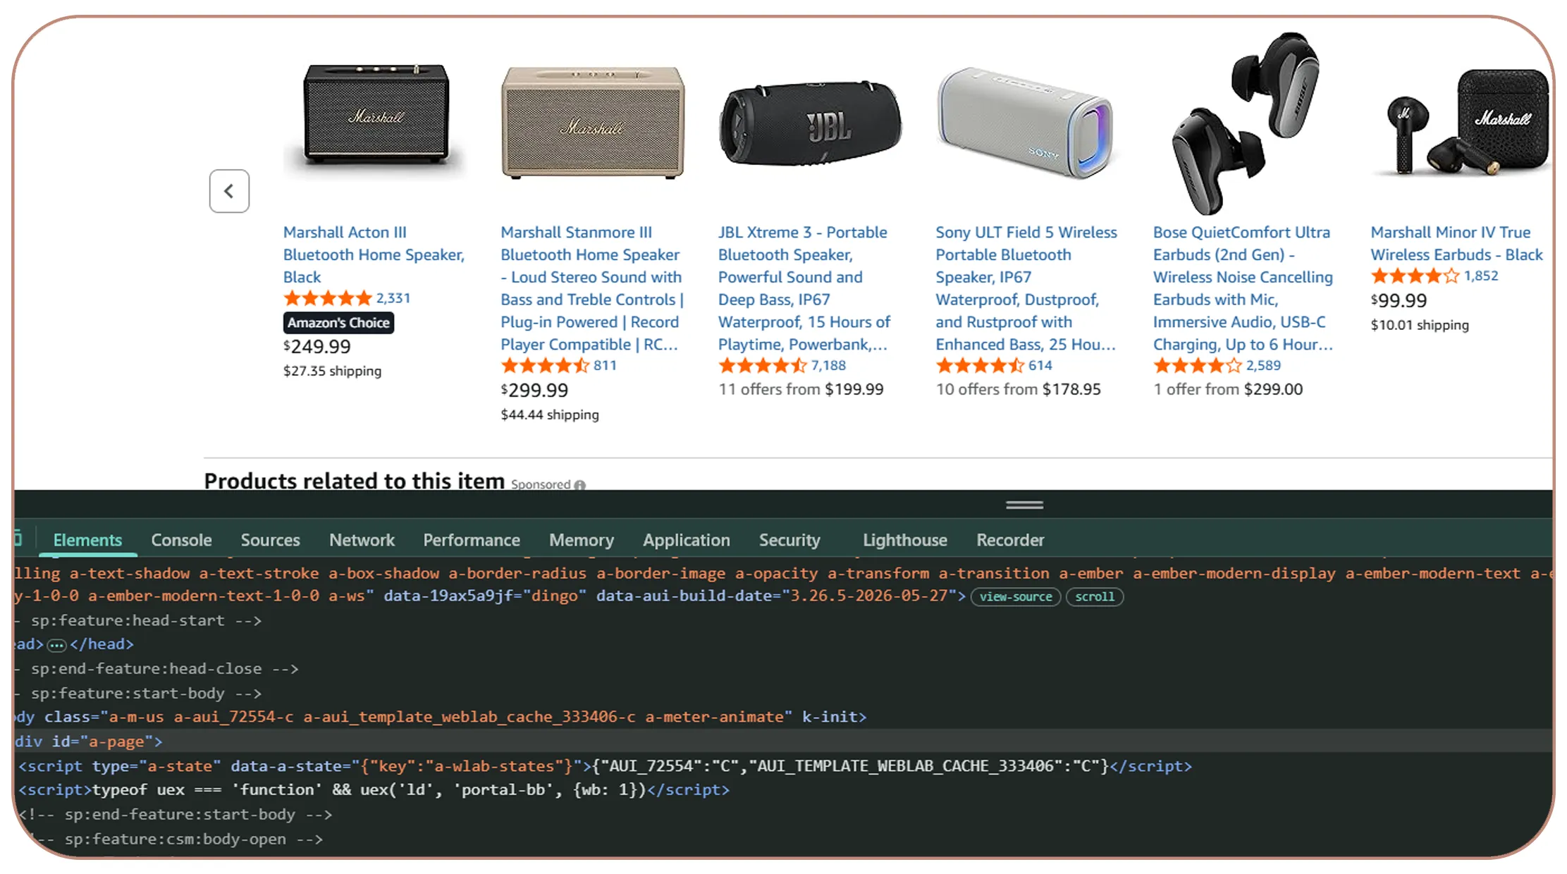
Task: Open Marshall Minor IV True Wireless Earbuds link
Action: tap(1456, 243)
